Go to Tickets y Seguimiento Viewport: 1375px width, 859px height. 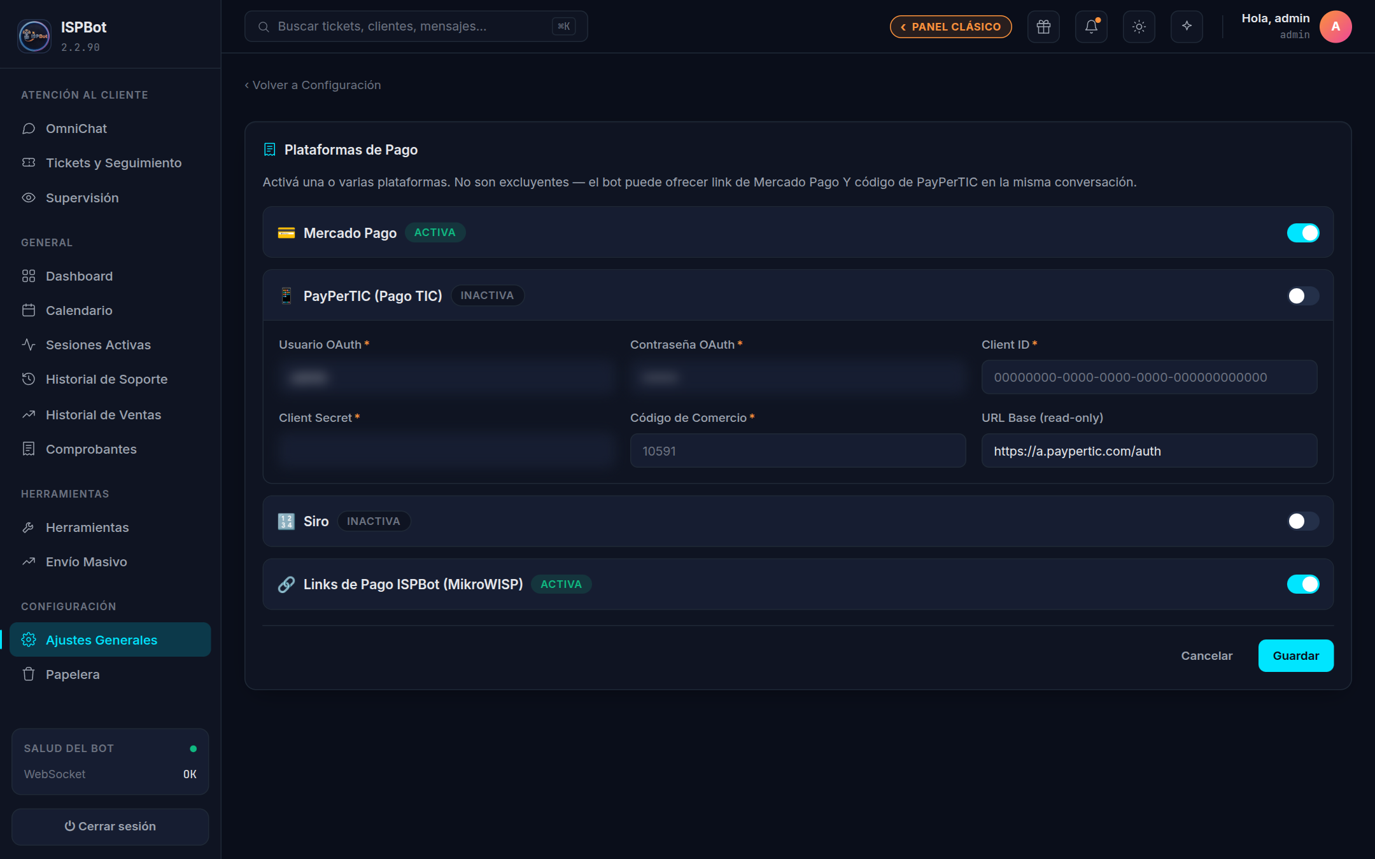(x=110, y=163)
